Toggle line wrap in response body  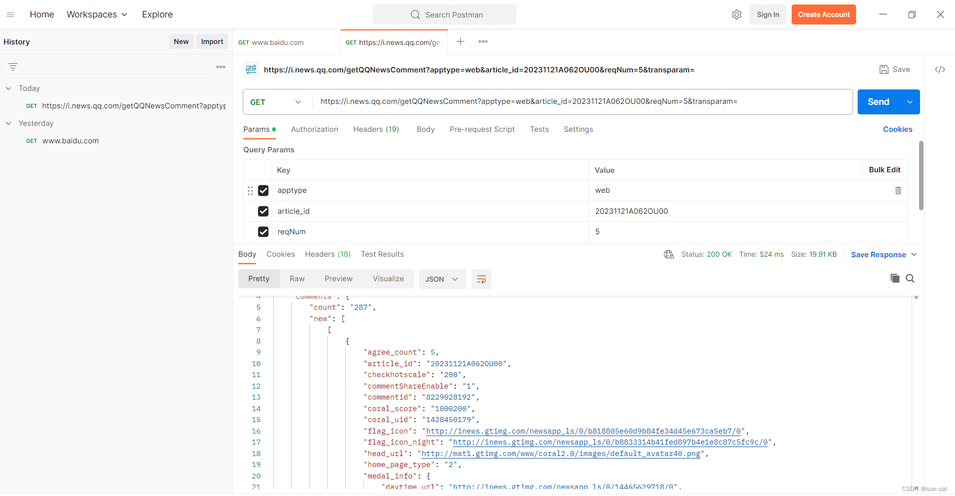pyautogui.click(x=481, y=279)
